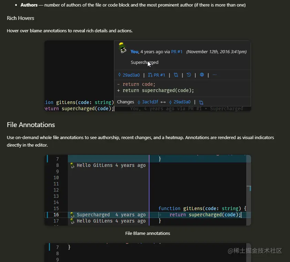The width and height of the screenshot is (290, 262).
Task: Click the 'Authors' bullet term
Action: tap(29, 5)
